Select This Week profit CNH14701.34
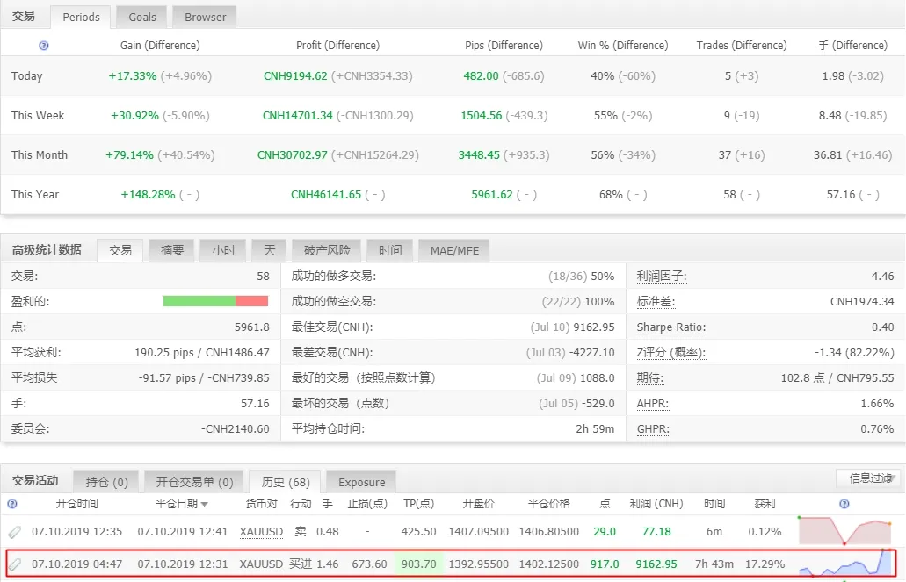This screenshot has width=906, height=582. click(x=298, y=116)
